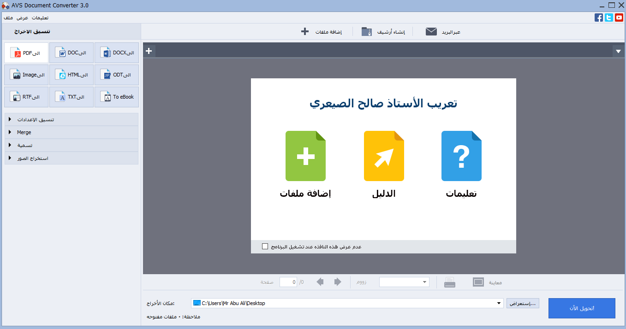The width and height of the screenshot is (626, 329).
Task: Go to previous page arrow
Action: pyautogui.click(x=320, y=282)
